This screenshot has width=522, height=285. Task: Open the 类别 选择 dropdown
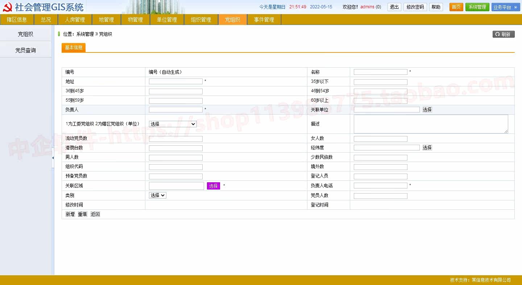click(158, 195)
